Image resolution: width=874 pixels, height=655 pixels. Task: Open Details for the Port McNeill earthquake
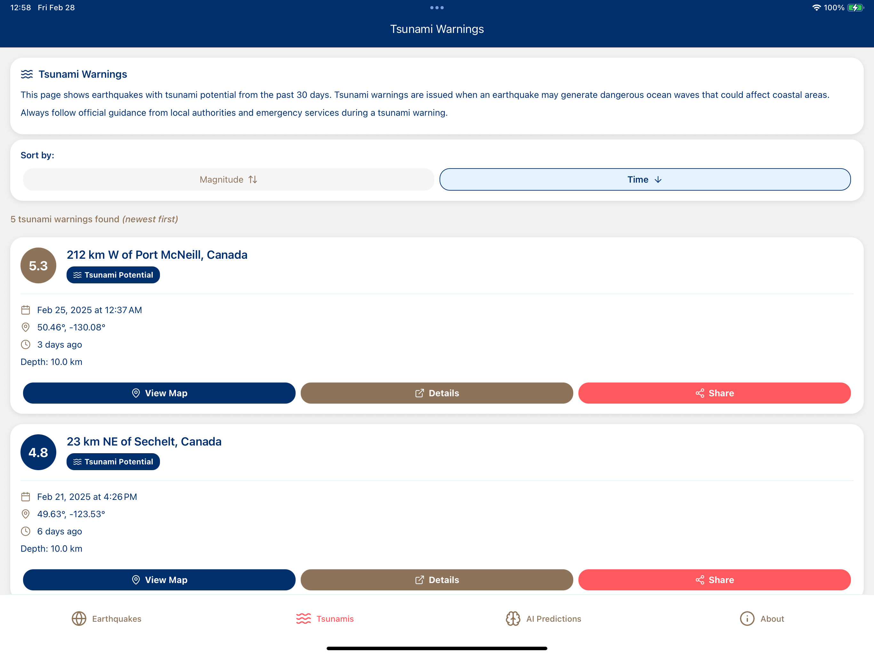[x=437, y=393]
